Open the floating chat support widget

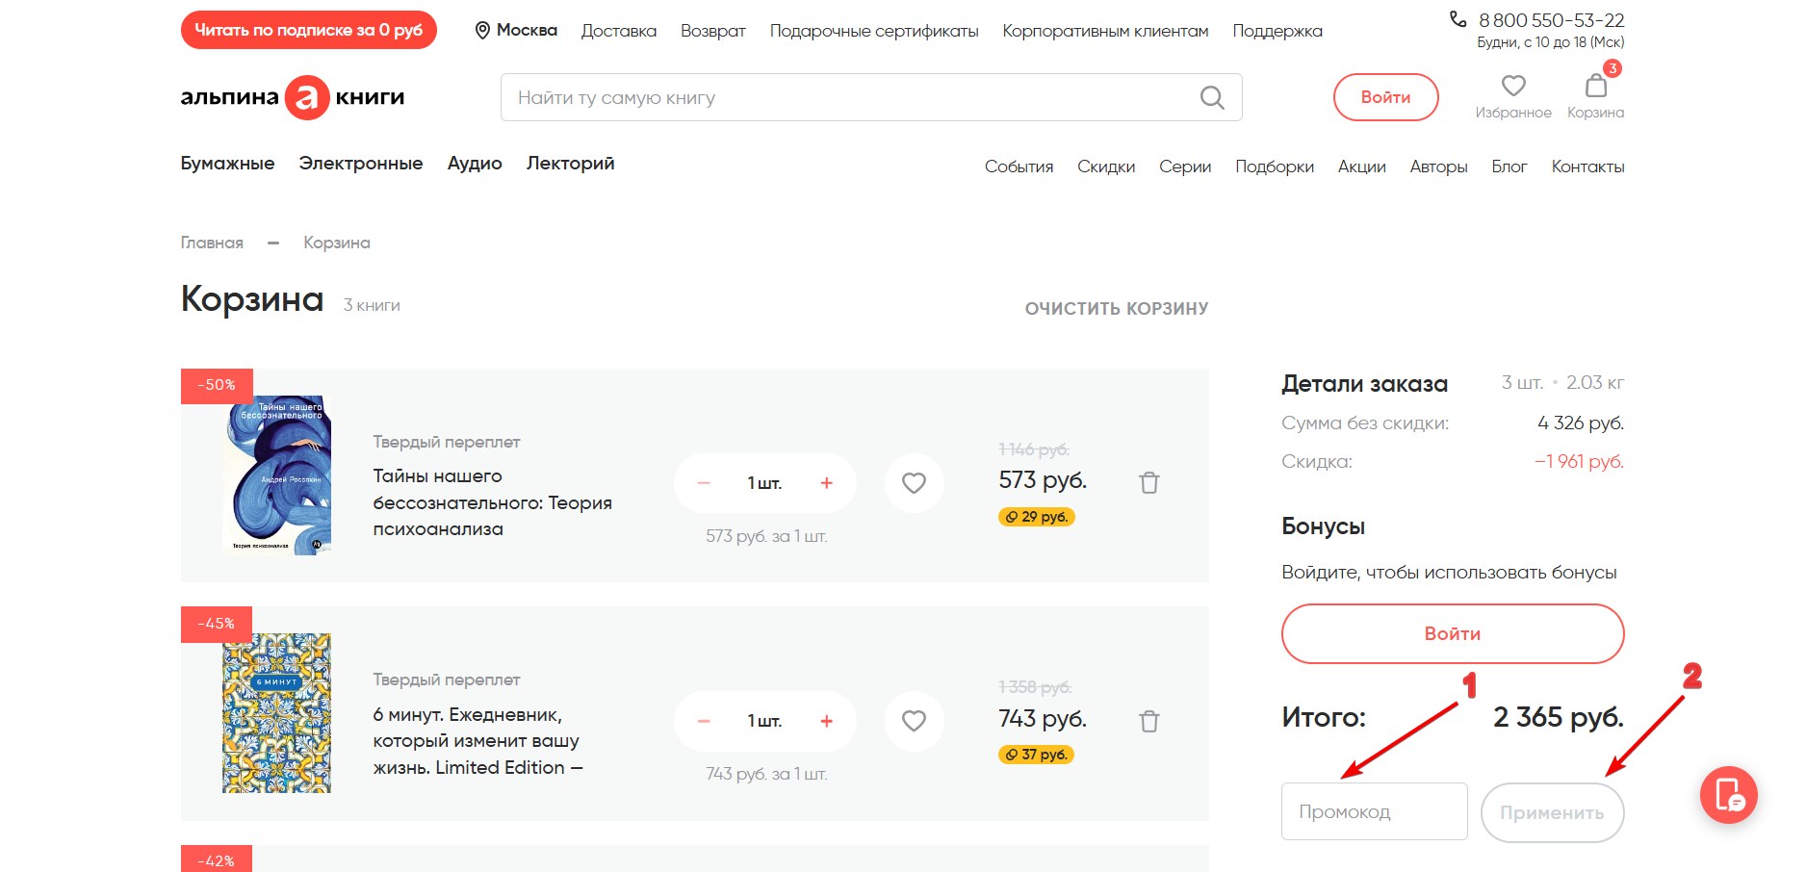pos(1729,795)
